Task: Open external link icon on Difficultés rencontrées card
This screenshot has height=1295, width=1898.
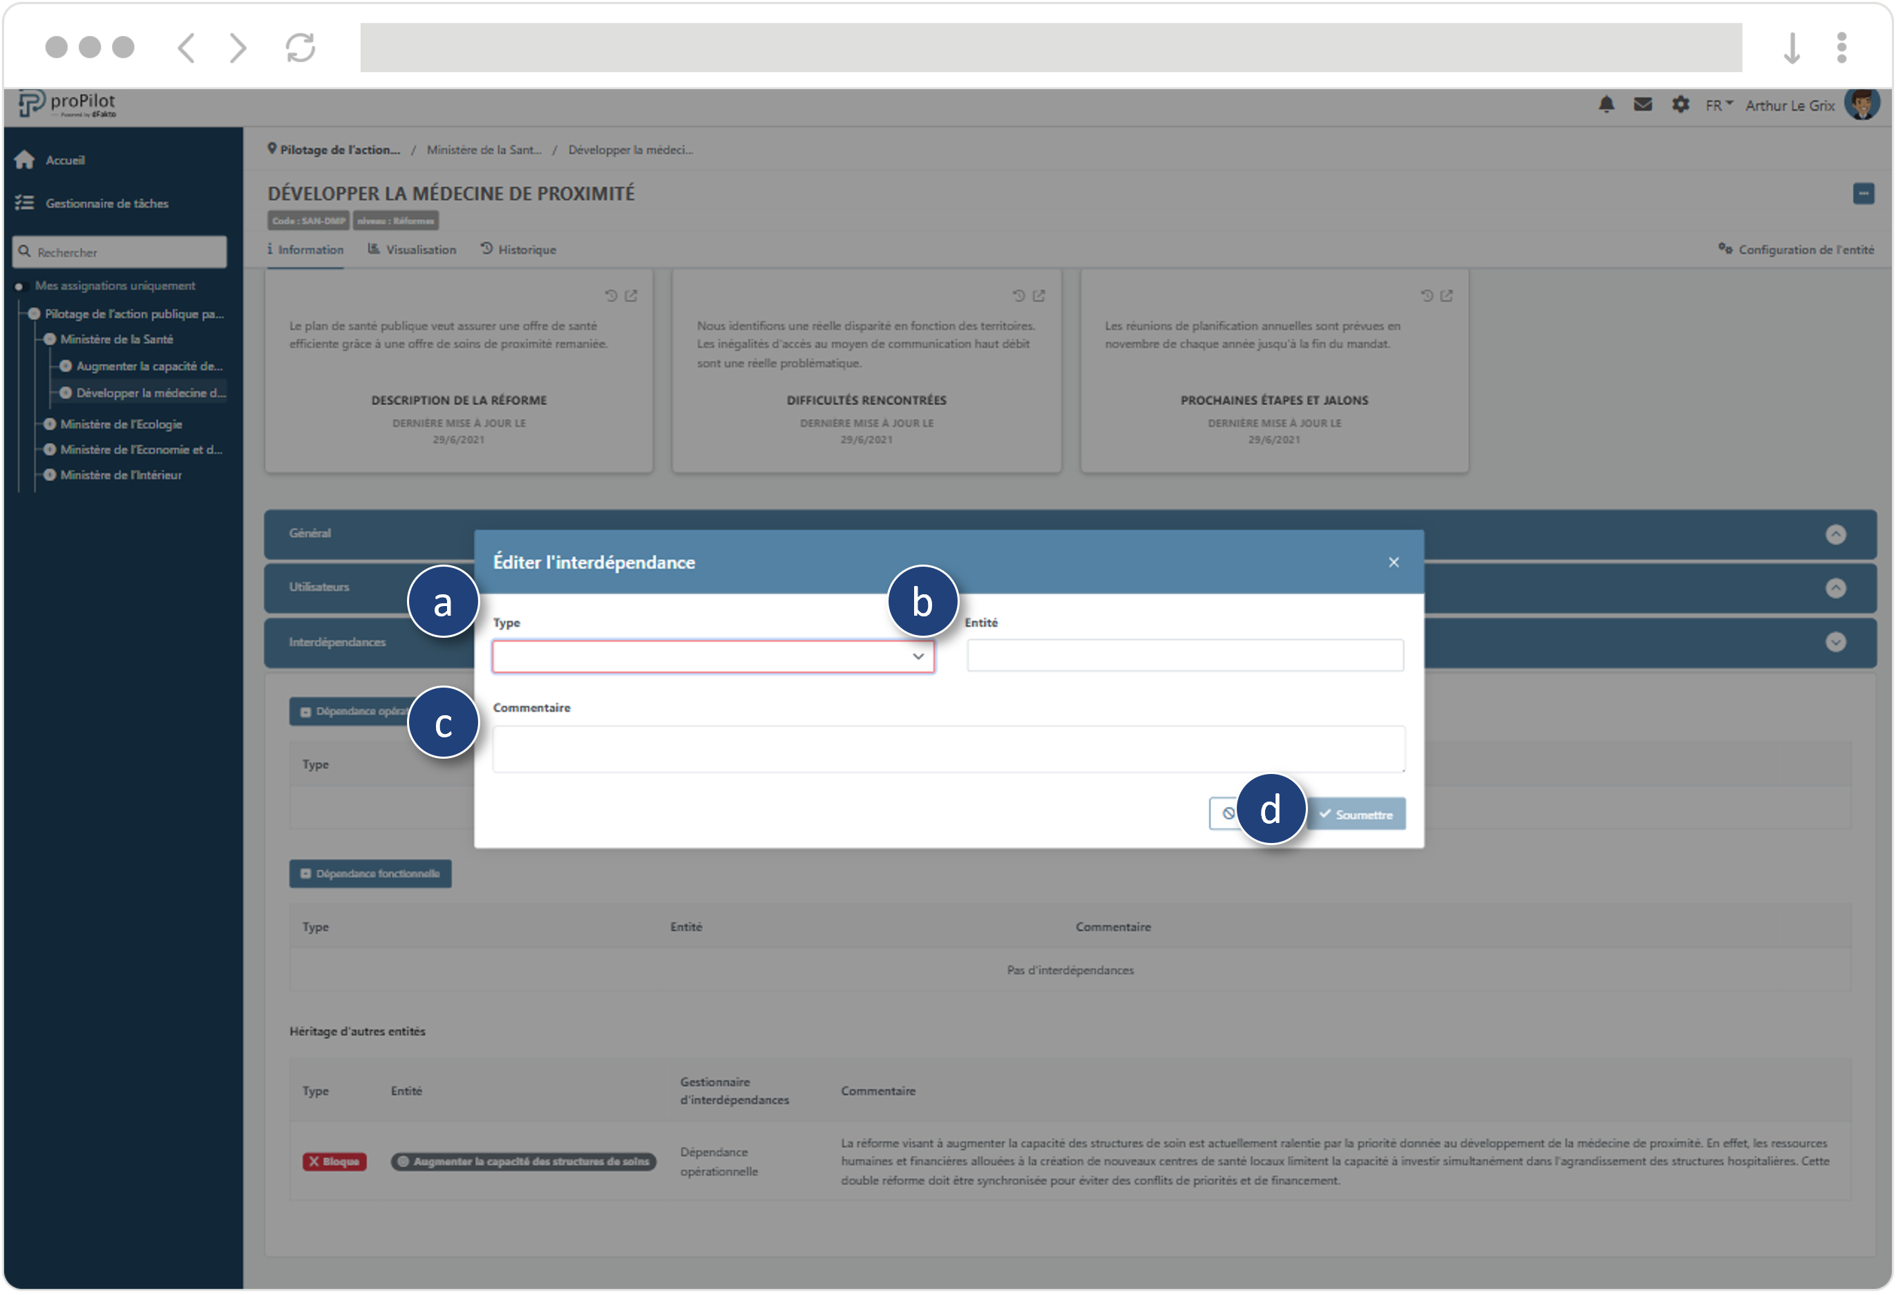Action: [x=1039, y=296]
